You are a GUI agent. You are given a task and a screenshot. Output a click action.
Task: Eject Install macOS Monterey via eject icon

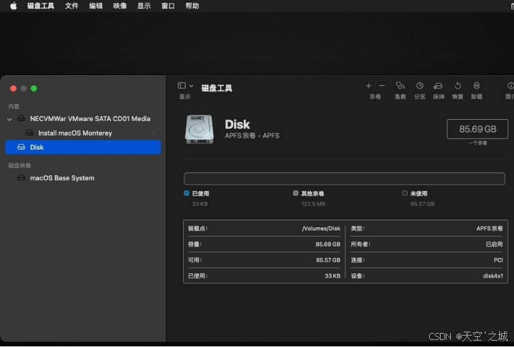coord(153,133)
